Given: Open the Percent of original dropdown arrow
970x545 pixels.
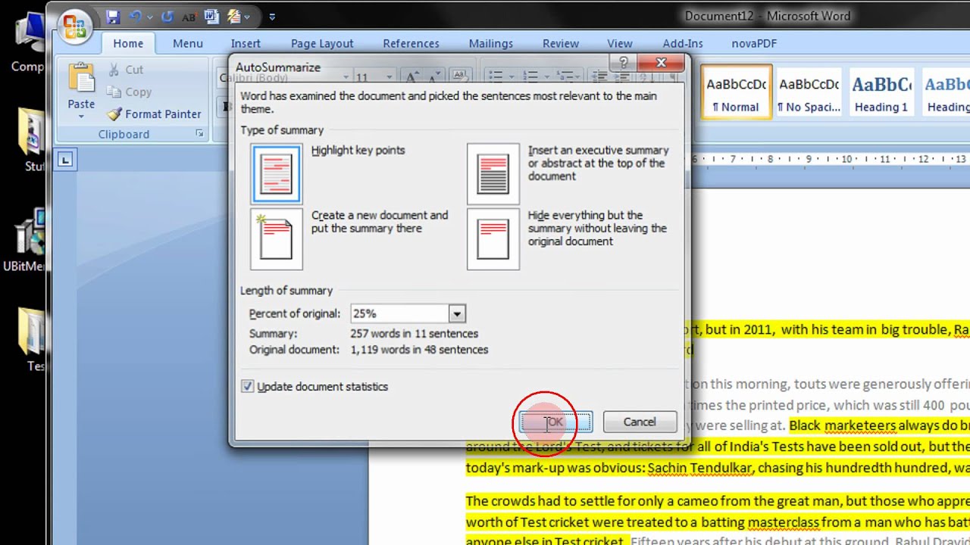Looking at the screenshot, I should (x=456, y=313).
